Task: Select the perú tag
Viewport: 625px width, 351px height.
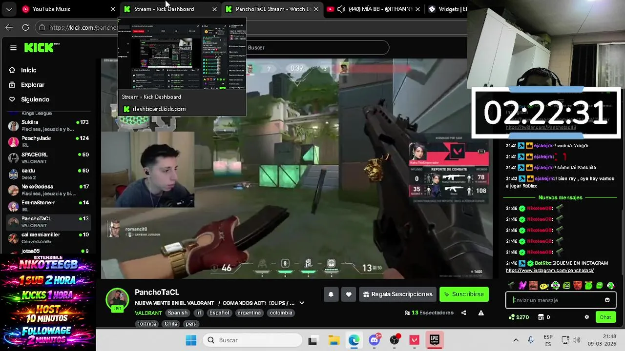Action: coord(191,324)
